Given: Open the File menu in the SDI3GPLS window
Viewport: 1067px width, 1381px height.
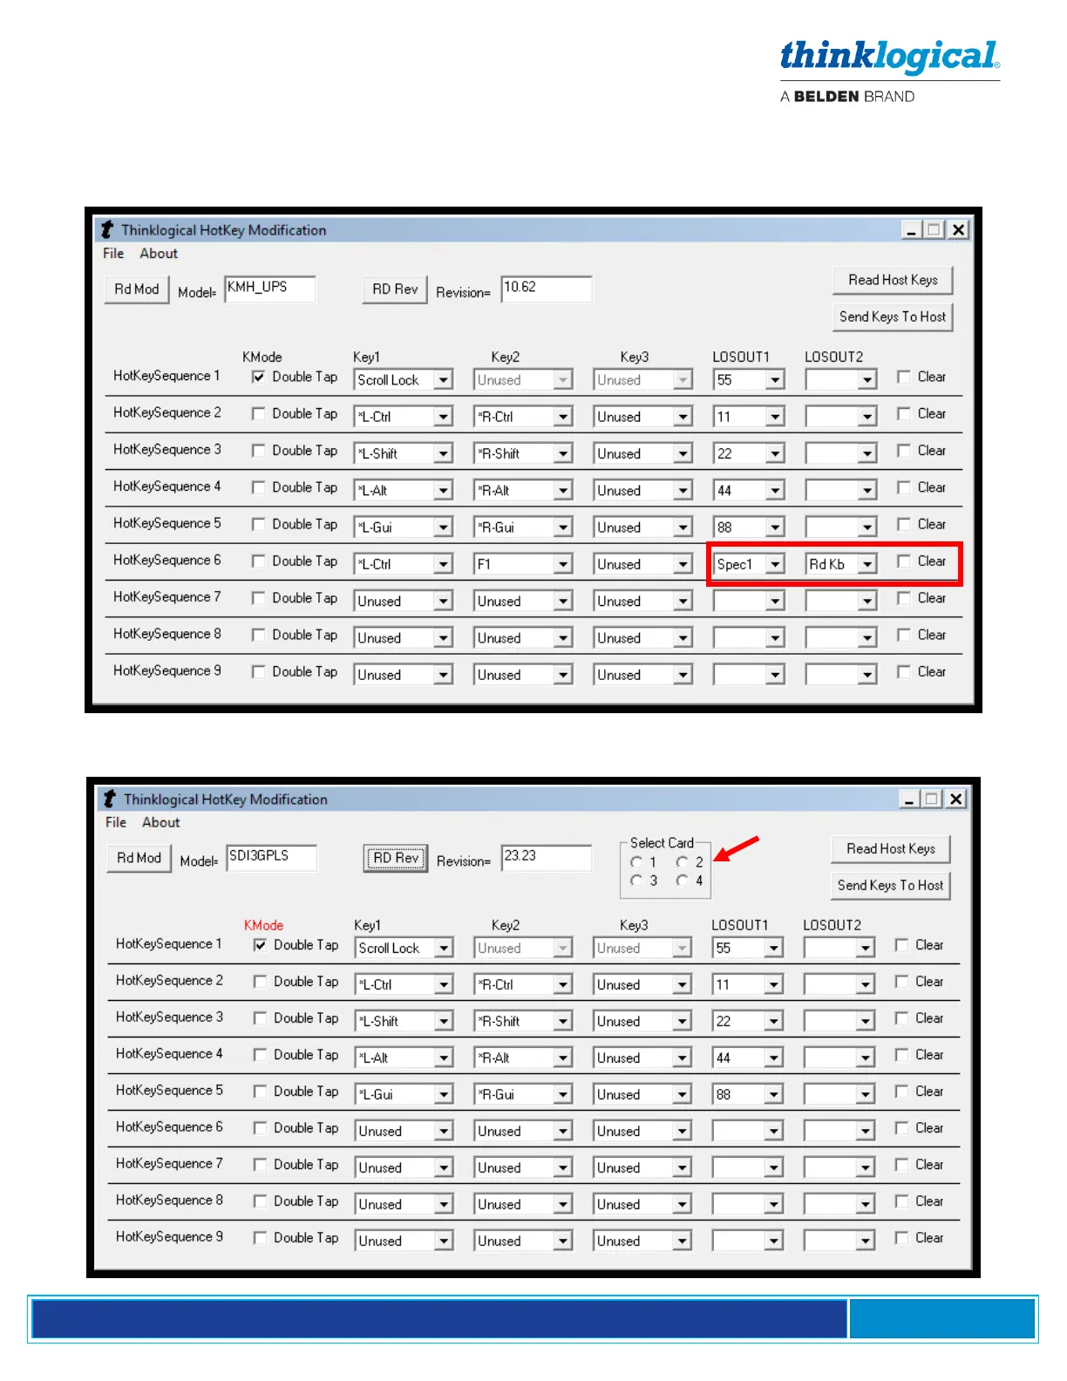Looking at the screenshot, I should pyautogui.click(x=116, y=822).
